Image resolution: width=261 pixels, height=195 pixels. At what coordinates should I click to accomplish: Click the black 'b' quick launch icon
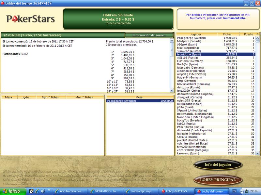tap(31, 191)
